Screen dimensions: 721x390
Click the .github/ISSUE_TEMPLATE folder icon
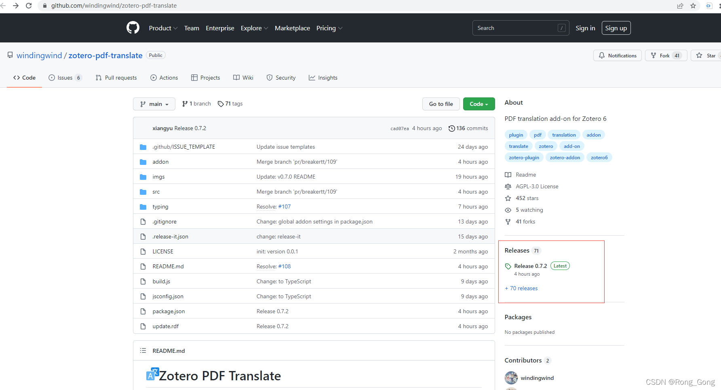[143, 147]
